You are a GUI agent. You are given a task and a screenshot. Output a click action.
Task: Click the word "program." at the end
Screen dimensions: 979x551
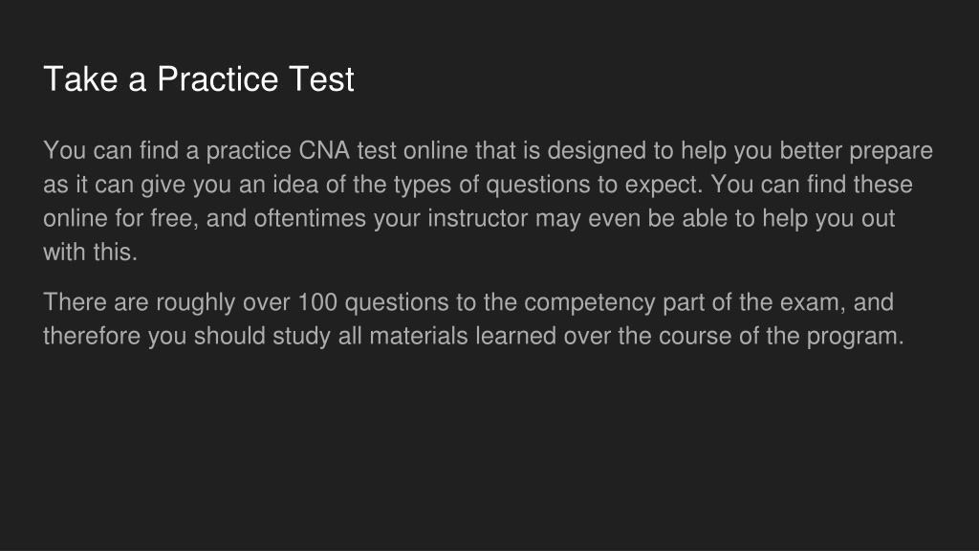click(x=856, y=338)
